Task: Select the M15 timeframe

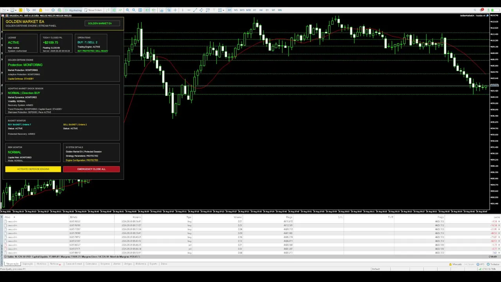Action: [x=242, y=10]
